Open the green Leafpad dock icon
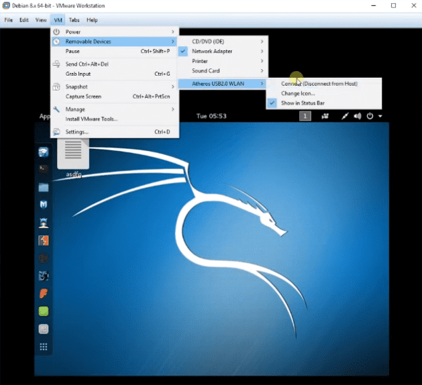The height and width of the screenshot is (385, 422). (44, 311)
